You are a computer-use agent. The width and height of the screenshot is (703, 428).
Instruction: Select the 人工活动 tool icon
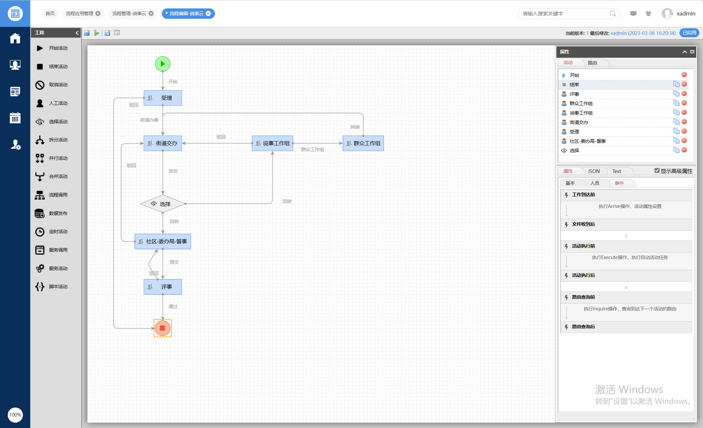point(40,103)
